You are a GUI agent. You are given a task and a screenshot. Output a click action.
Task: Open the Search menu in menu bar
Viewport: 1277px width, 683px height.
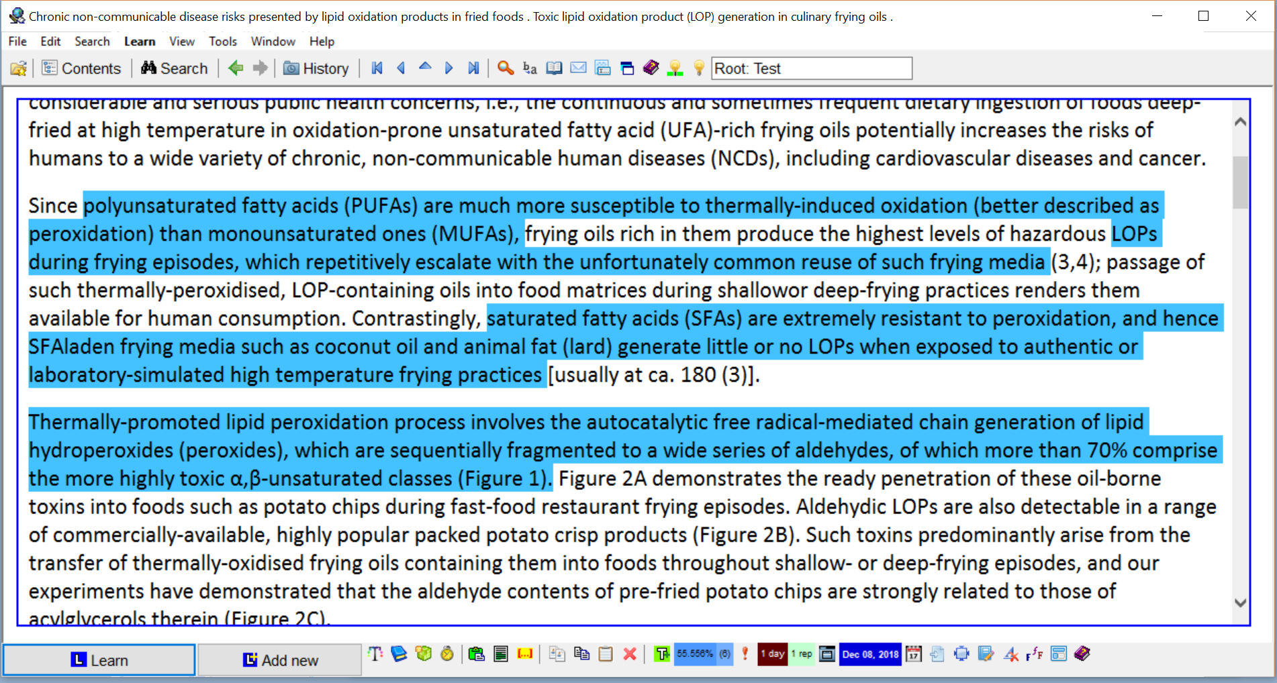pyautogui.click(x=92, y=42)
